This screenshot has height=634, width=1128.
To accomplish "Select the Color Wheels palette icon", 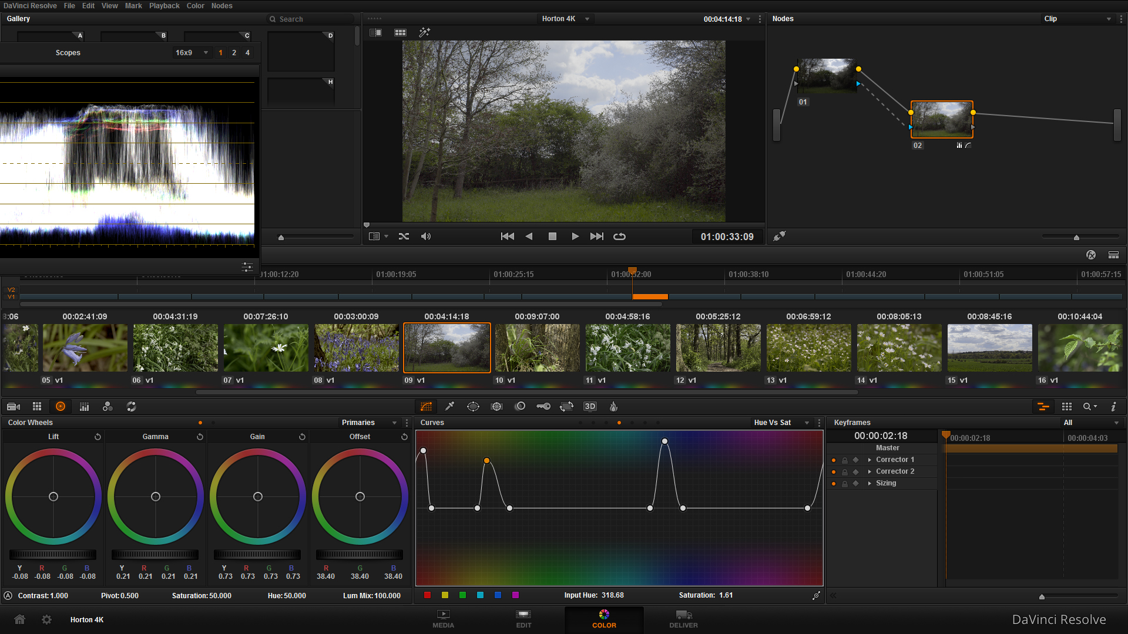I will point(61,406).
